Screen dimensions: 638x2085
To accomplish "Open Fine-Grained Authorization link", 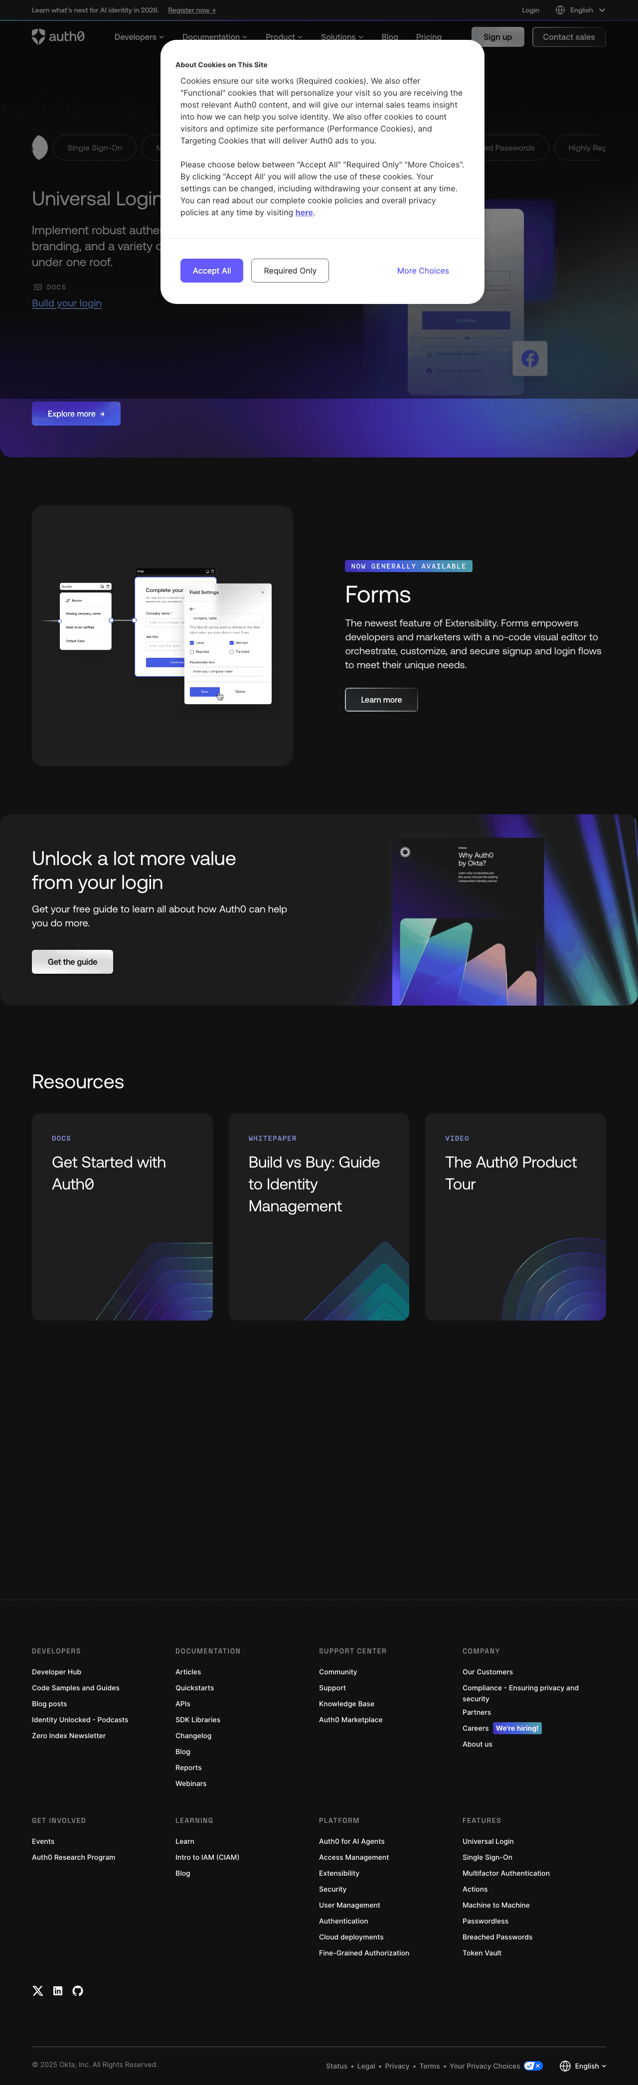I will coord(364,1953).
